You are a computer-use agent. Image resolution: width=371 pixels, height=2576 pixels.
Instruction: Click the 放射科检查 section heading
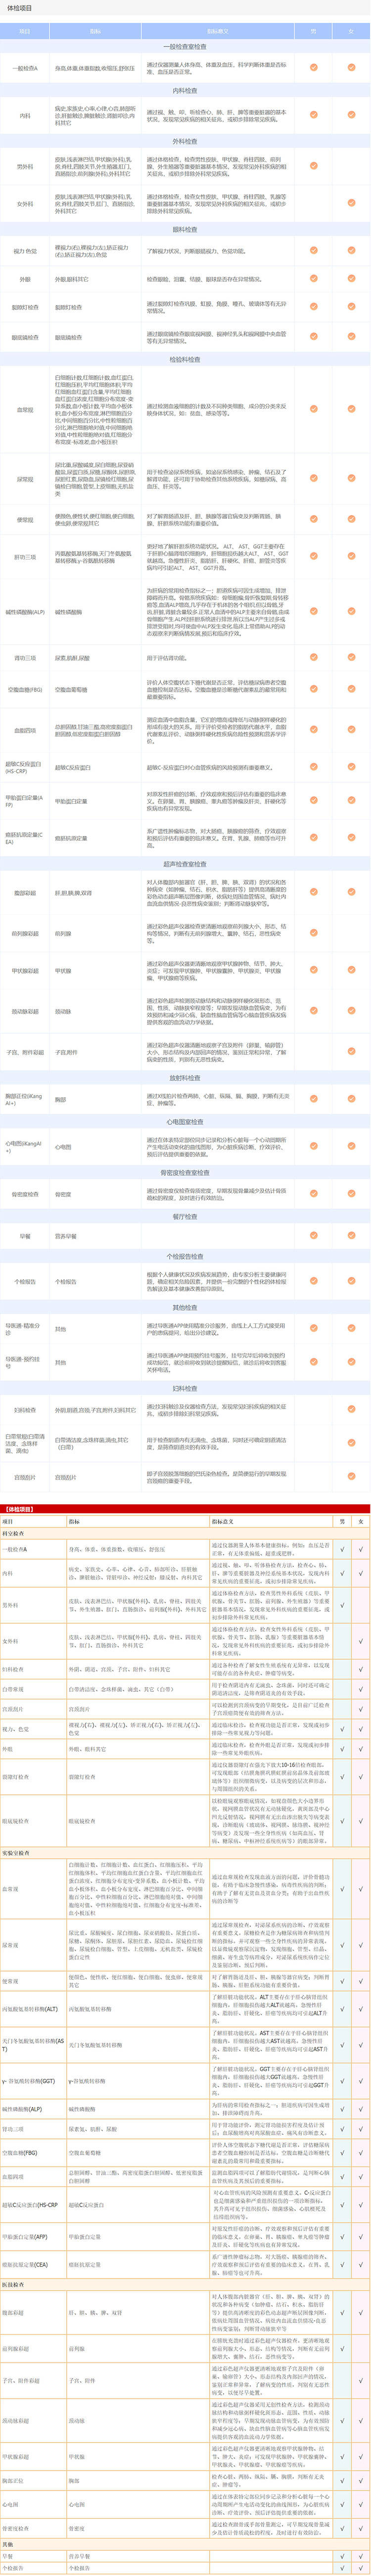coord(185,1078)
